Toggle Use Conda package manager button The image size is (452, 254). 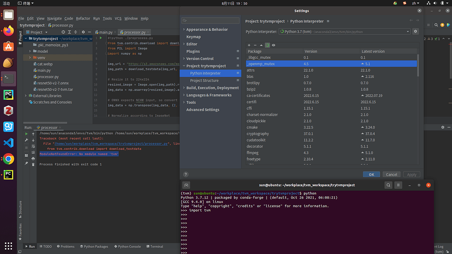267,45
